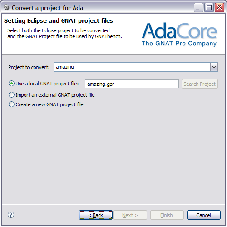Close the dialog with the red X
This screenshot has height=227, width=227.
pos(219,8)
